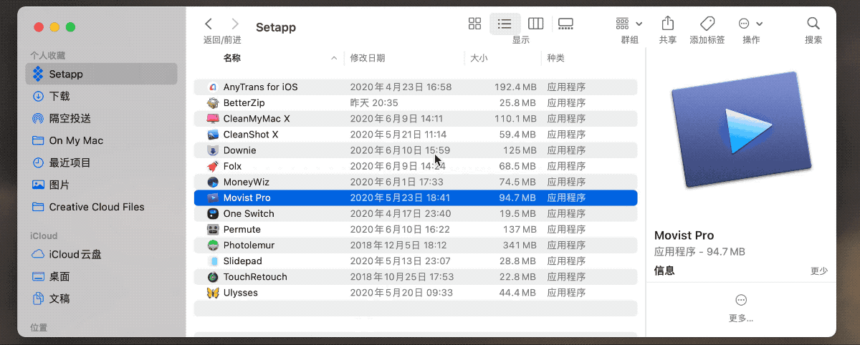Select the CleanMyMac X icon

tap(212, 119)
